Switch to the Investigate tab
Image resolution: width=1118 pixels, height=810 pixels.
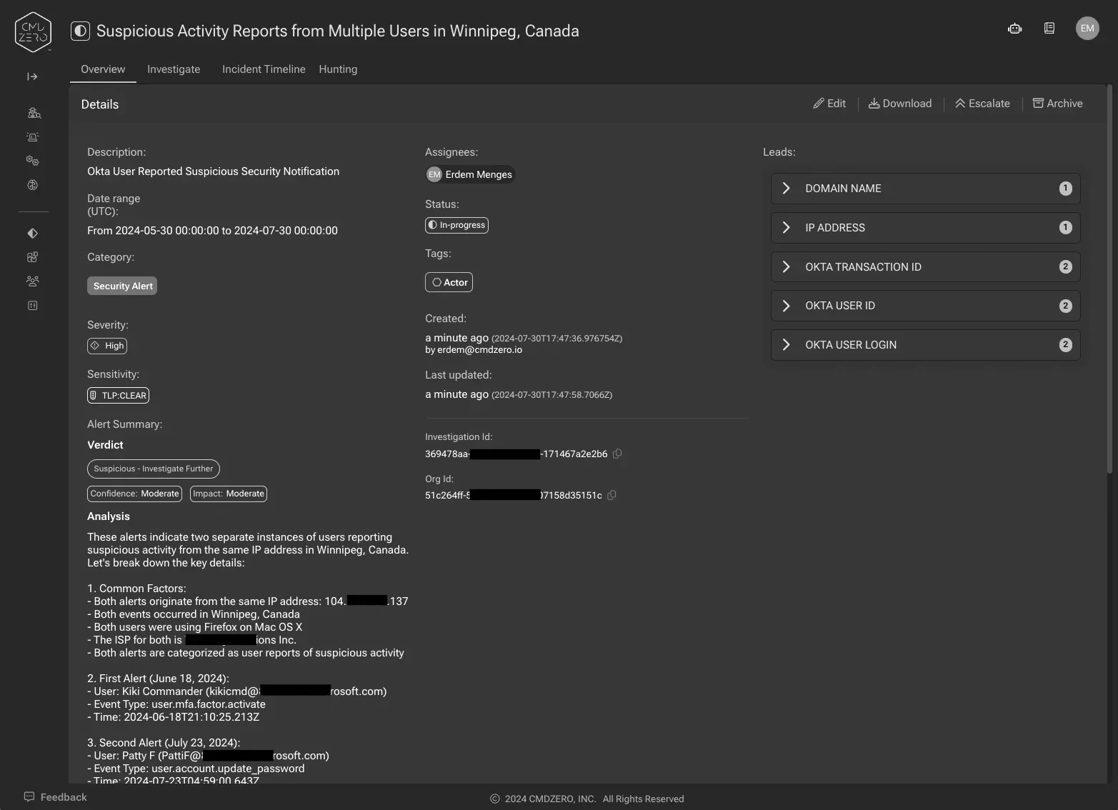point(174,69)
